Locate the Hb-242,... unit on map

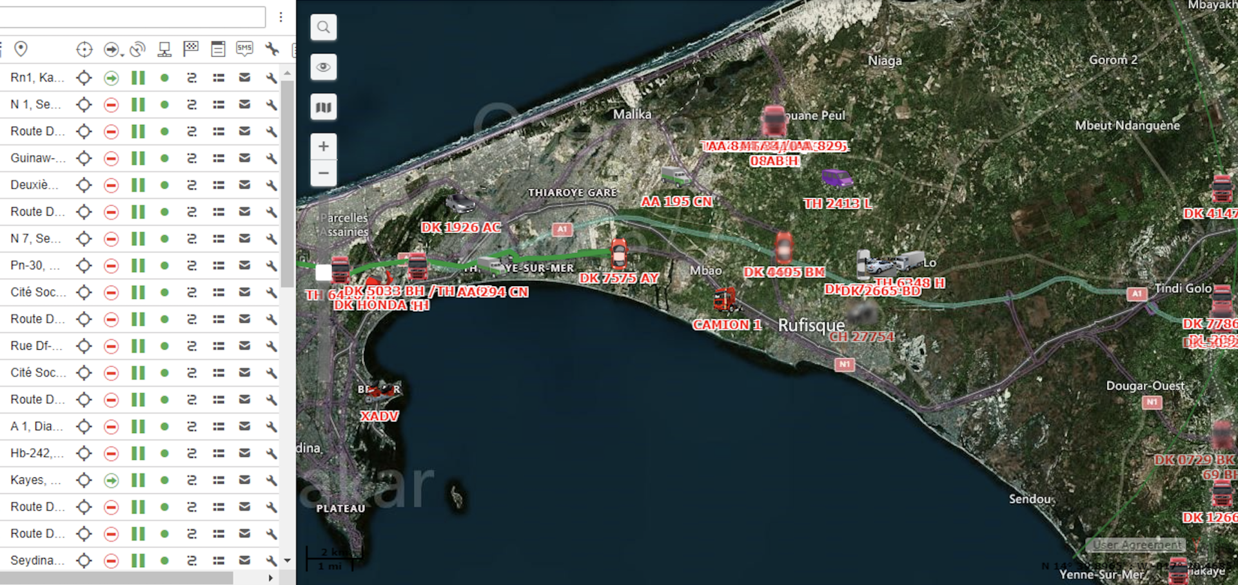point(84,454)
